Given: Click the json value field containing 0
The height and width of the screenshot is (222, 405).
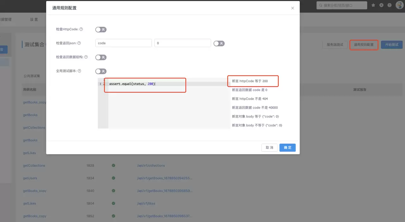Looking at the screenshot, I should 183,43.
